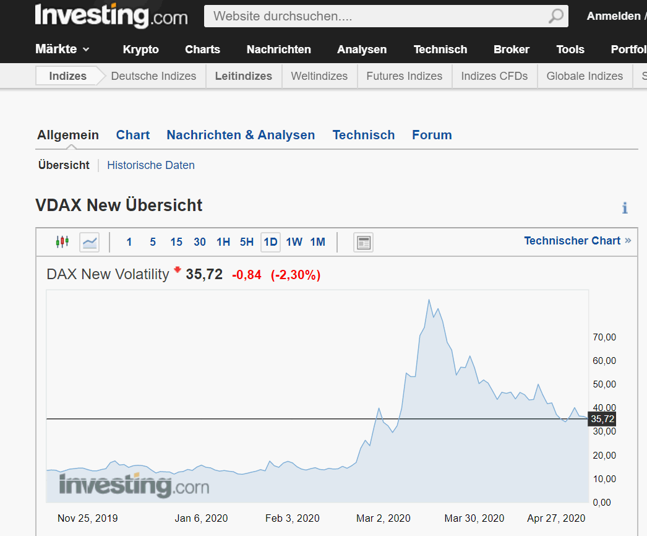Screen dimensions: 647x536
Task: Go to Deutsche Indizes
Action: (153, 76)
